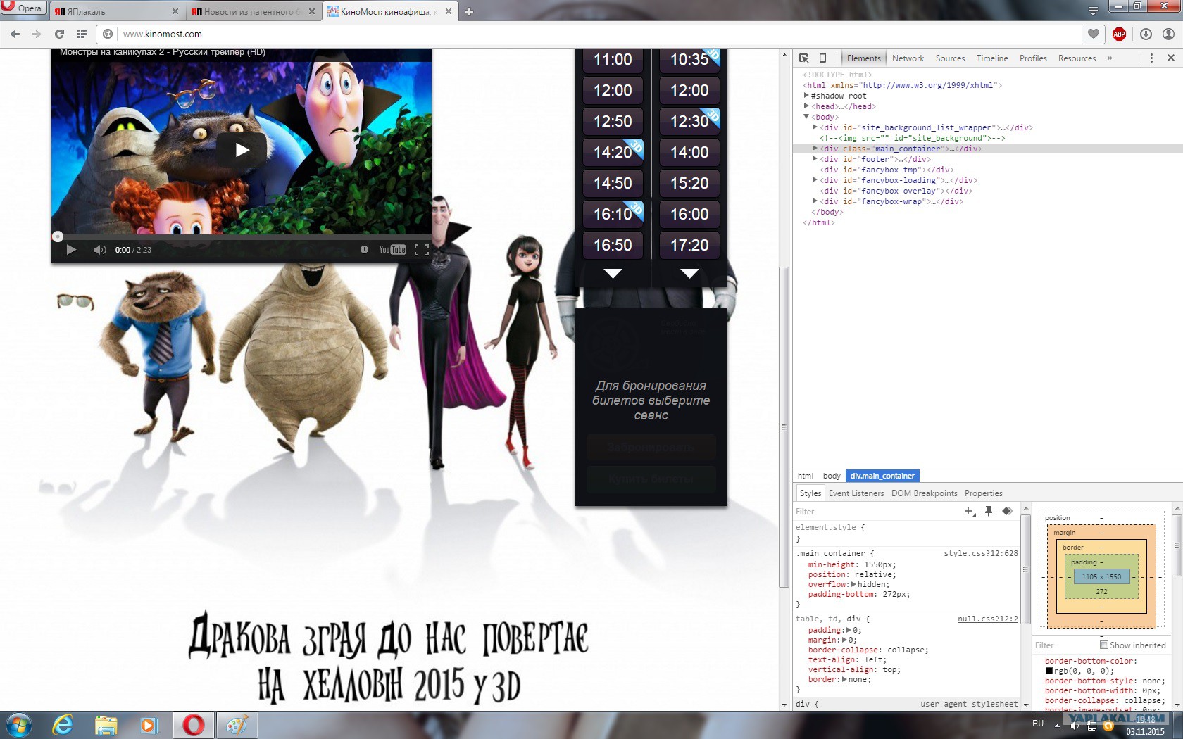Show more showtimes under 16:50 column

point(613,273)
